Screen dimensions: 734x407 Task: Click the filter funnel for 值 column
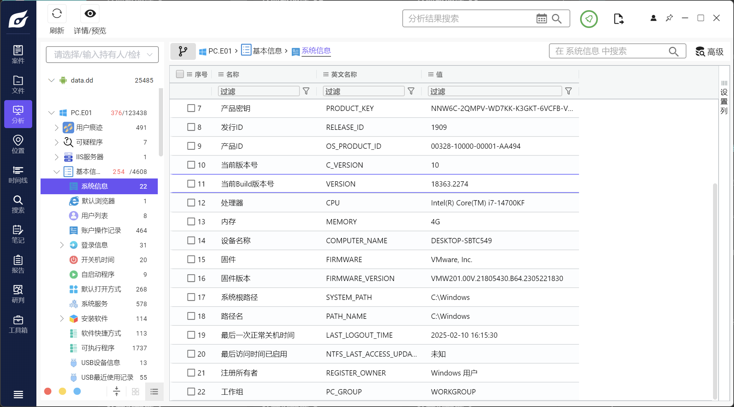pyautogui.click(x=569, y=91)
